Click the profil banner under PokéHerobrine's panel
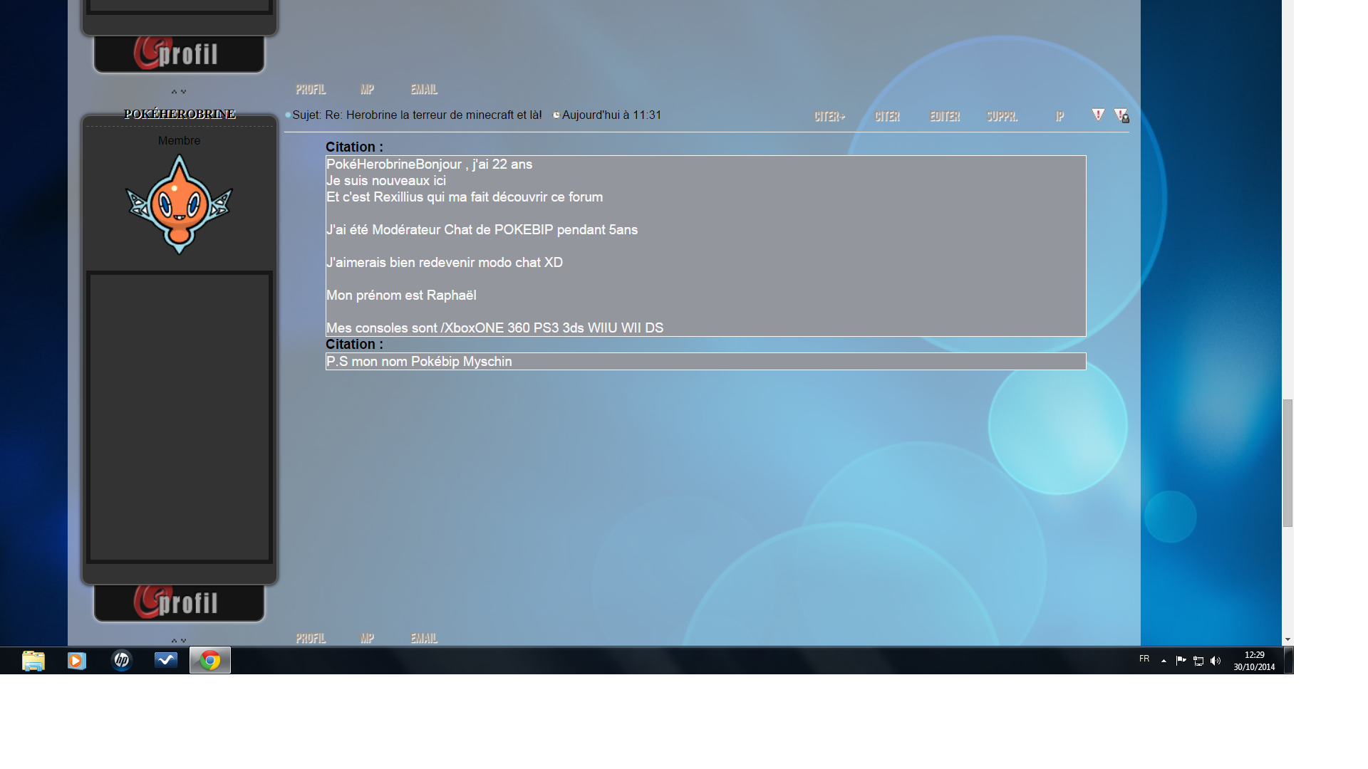Viewport: 1368px width, 769px height. (179, 603)
